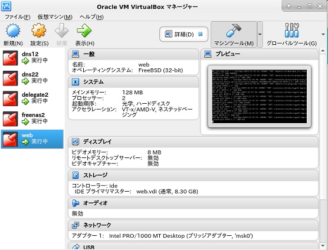Viewport: 328px width, 250px height.
Task: Click the General (一般) section icon
Action: pos(76,54)
